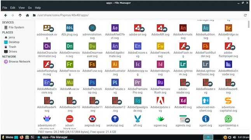The image size is (251, 140).
Task: Open the Edit menu
Action: pyautogui.click(x=13, y=8)
